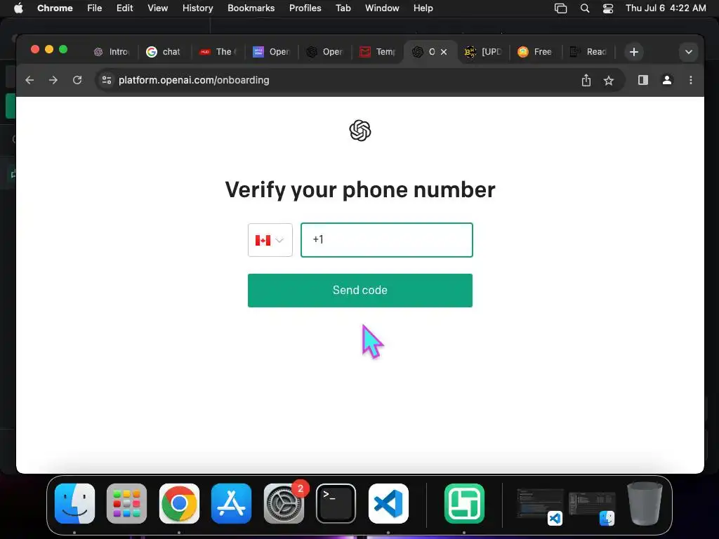Open the View menu

pos(158,8)
